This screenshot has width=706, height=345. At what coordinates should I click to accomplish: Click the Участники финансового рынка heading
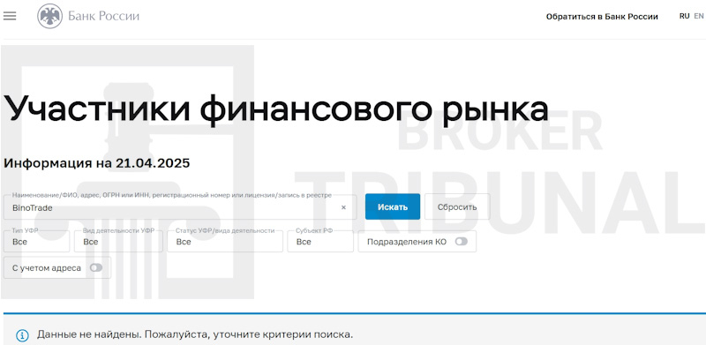coord(275,110)
